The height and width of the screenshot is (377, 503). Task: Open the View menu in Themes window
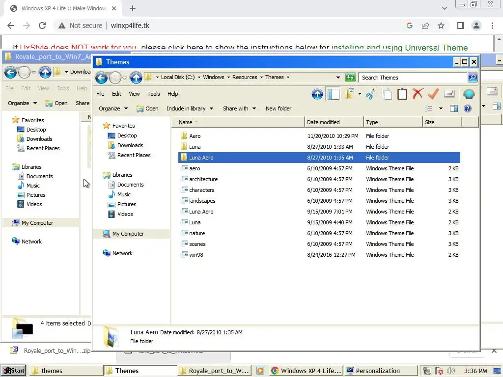(134, 94)
